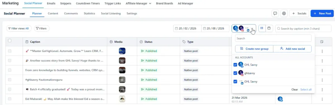Click the Facebook account avatar in Eid Mubarak row
This screenshot has height=105, width=335.
coord(280,99)
